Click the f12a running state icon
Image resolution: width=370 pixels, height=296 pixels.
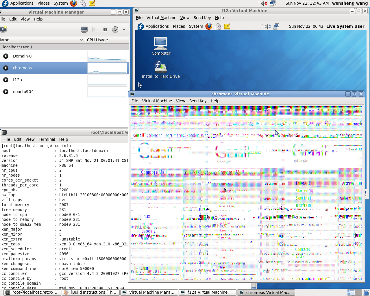(6, 80)
